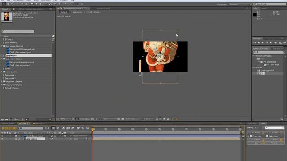
Task: Select 'Comp 1' item in Project panel
Action: pyautogui.click(x=9, y=39)
